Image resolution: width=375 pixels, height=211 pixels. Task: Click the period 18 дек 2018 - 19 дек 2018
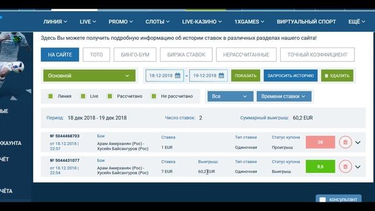pyautogui.click(x=97, y=118)
